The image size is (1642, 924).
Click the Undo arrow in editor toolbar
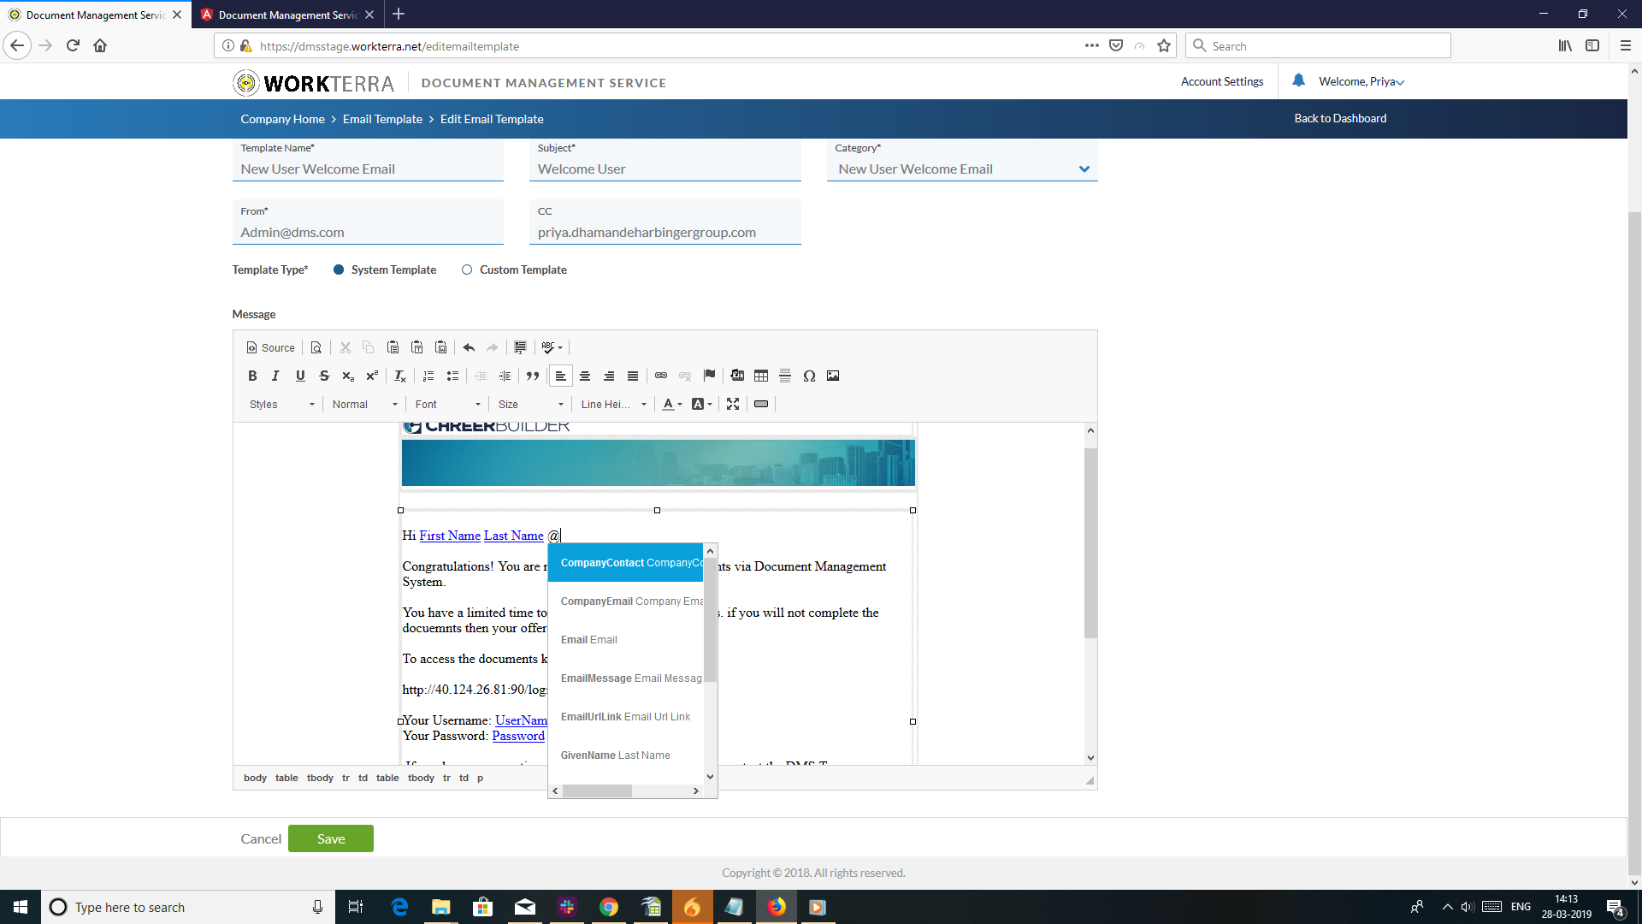tap(469, 347)
